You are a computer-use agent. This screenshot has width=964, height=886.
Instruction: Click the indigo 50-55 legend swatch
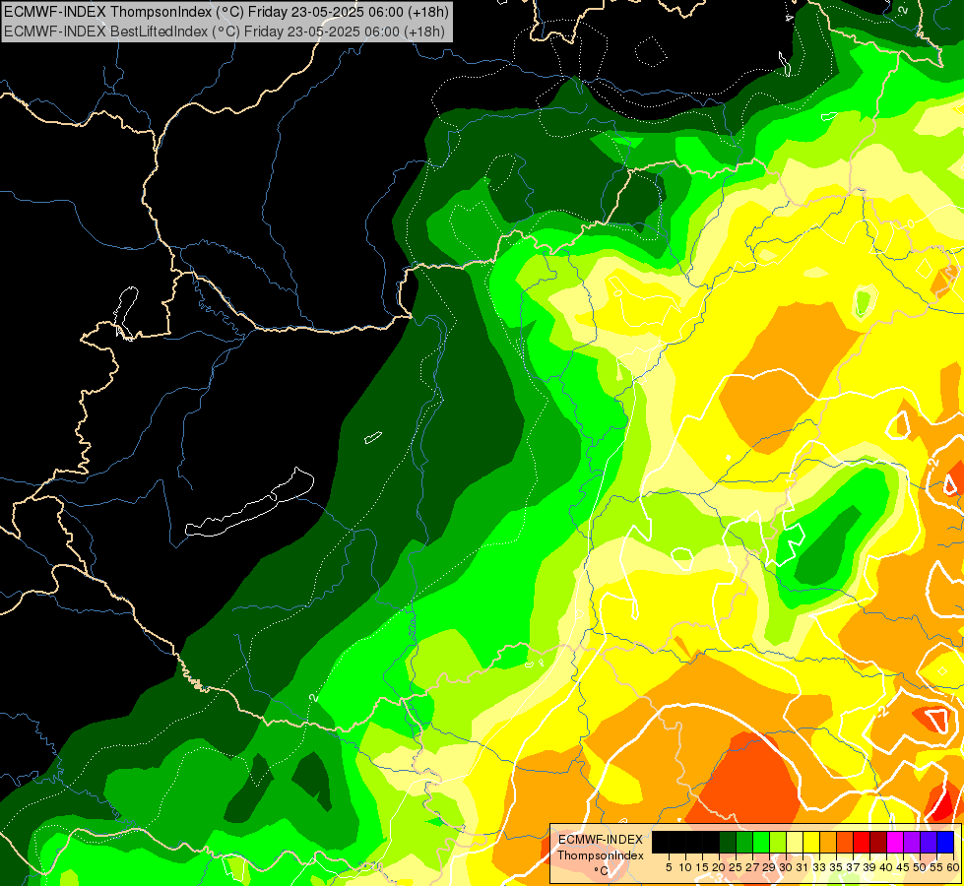tap(929, 842)
